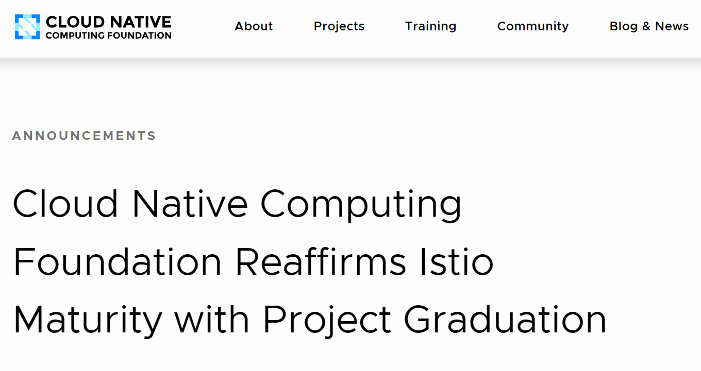Click 'Computing' in the article title
701x371 pixels.
(x=361, y=205)
